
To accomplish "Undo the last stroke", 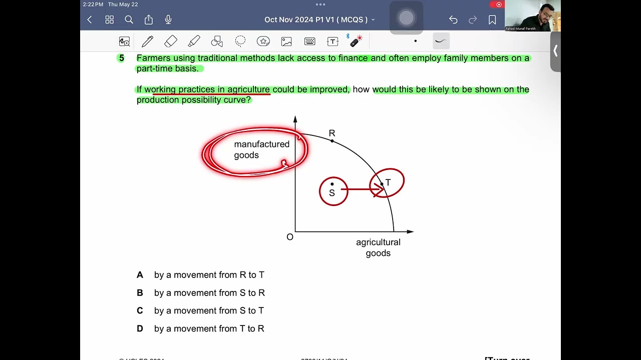I will pyautogui.click(x=453, y=19).
